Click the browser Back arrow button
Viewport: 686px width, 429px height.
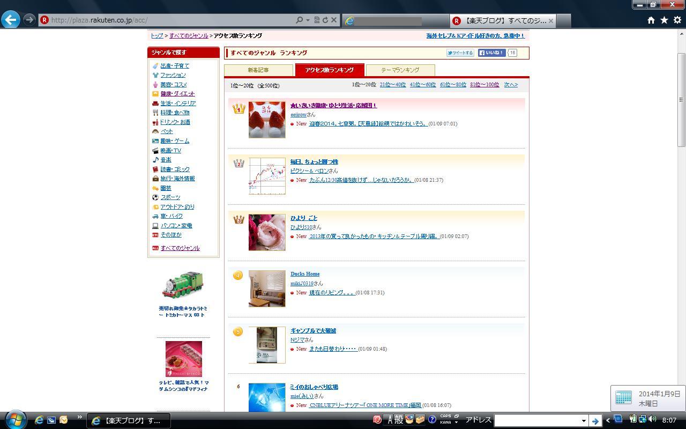pyautogui.click(x=11, y=20)
